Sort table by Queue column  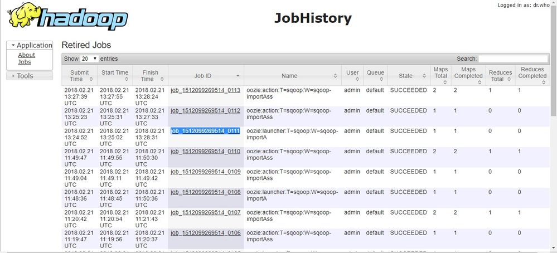(375, 76)
